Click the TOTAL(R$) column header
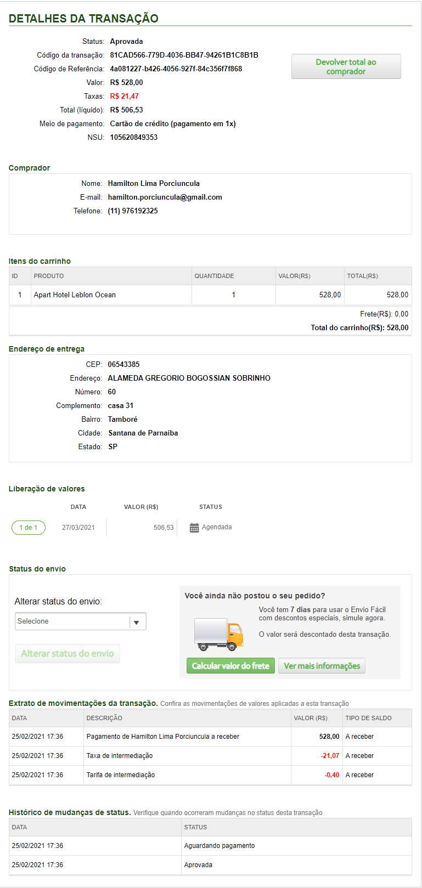The height and width of the screenshot is (888, 422). pos(362,276)
